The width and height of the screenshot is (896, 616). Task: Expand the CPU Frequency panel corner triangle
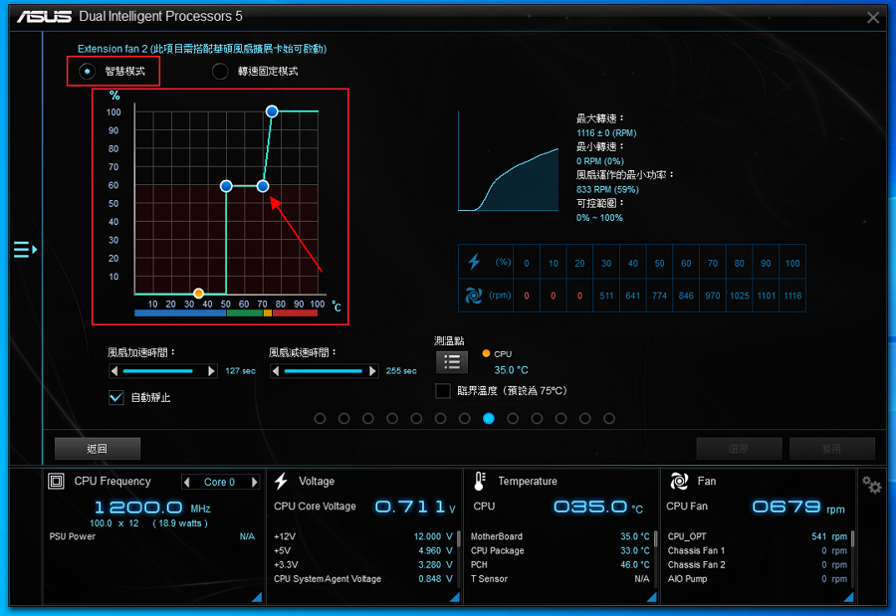(257, 596)
